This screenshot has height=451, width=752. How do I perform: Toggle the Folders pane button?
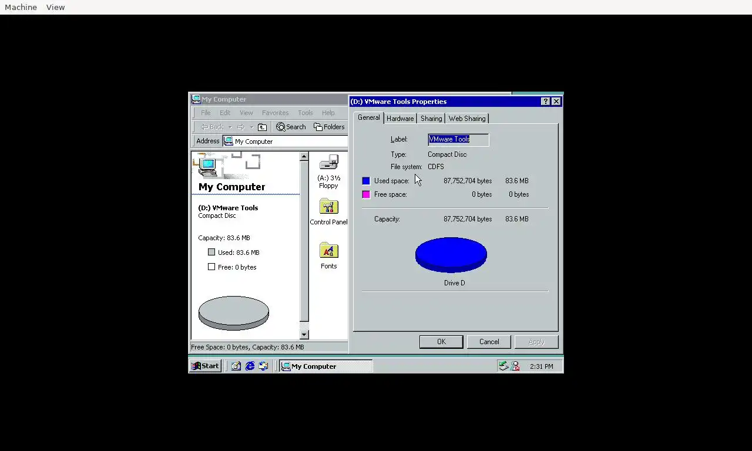pyautogui.click(x=329, y=127)
